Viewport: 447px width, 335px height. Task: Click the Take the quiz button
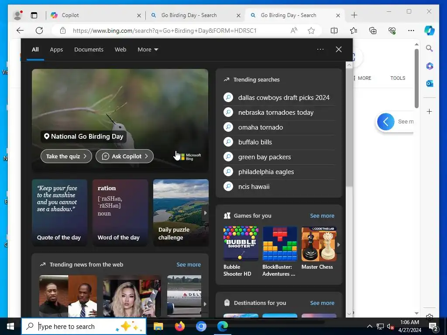pos(66,157)
